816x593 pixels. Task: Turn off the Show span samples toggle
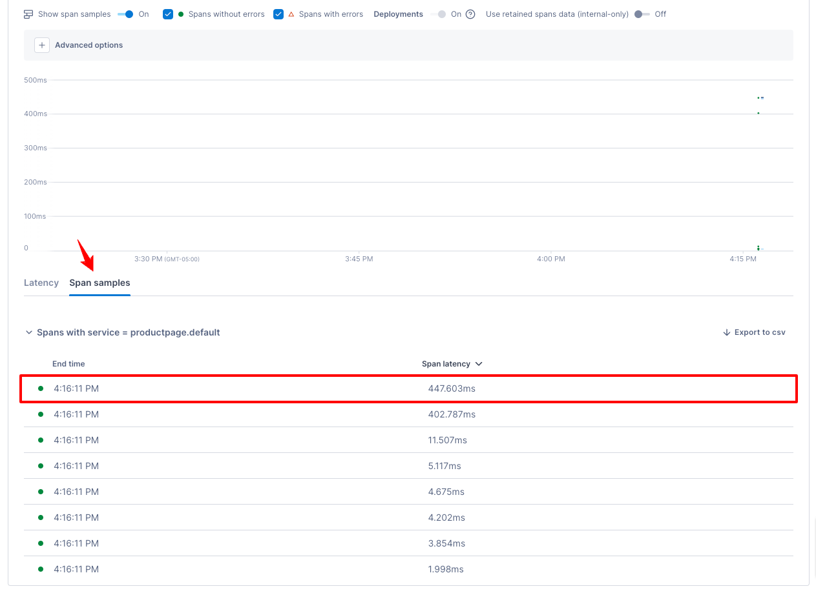click(126, 14)
